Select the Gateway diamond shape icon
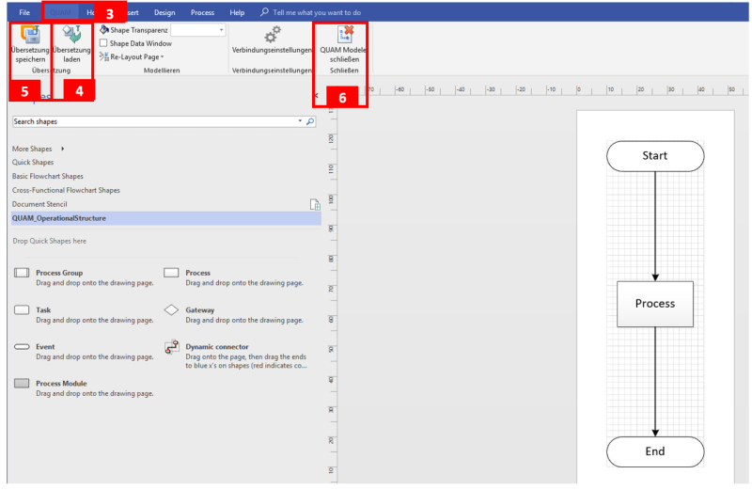 171,309
